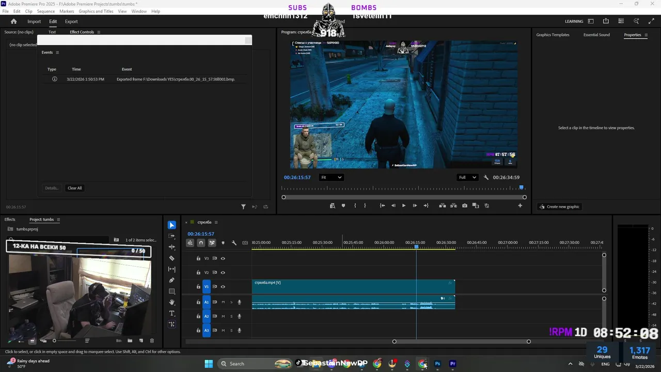This screenshot has height=372, width=661.
Task: Click the Mark In bracket icon
Action: click(355, 206)
